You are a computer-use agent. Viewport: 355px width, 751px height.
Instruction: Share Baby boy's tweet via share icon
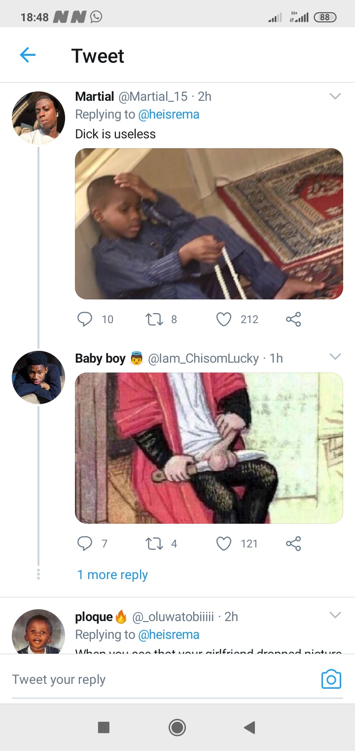293,543
